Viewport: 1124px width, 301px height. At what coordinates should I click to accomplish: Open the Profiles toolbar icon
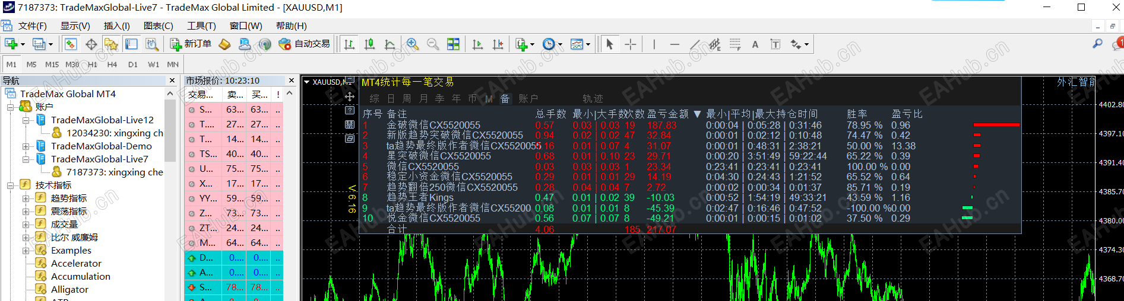[x=39, y=44]
